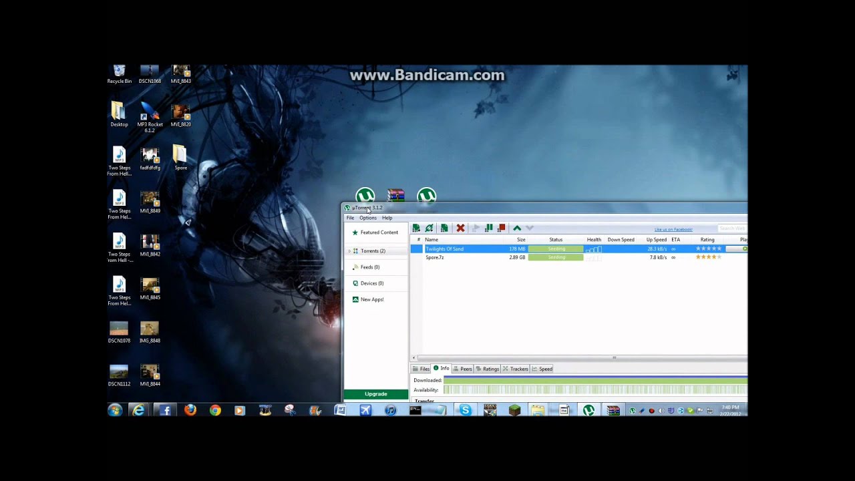Click the torrent list horizontal scrollbar

click(x=579, y=357)
